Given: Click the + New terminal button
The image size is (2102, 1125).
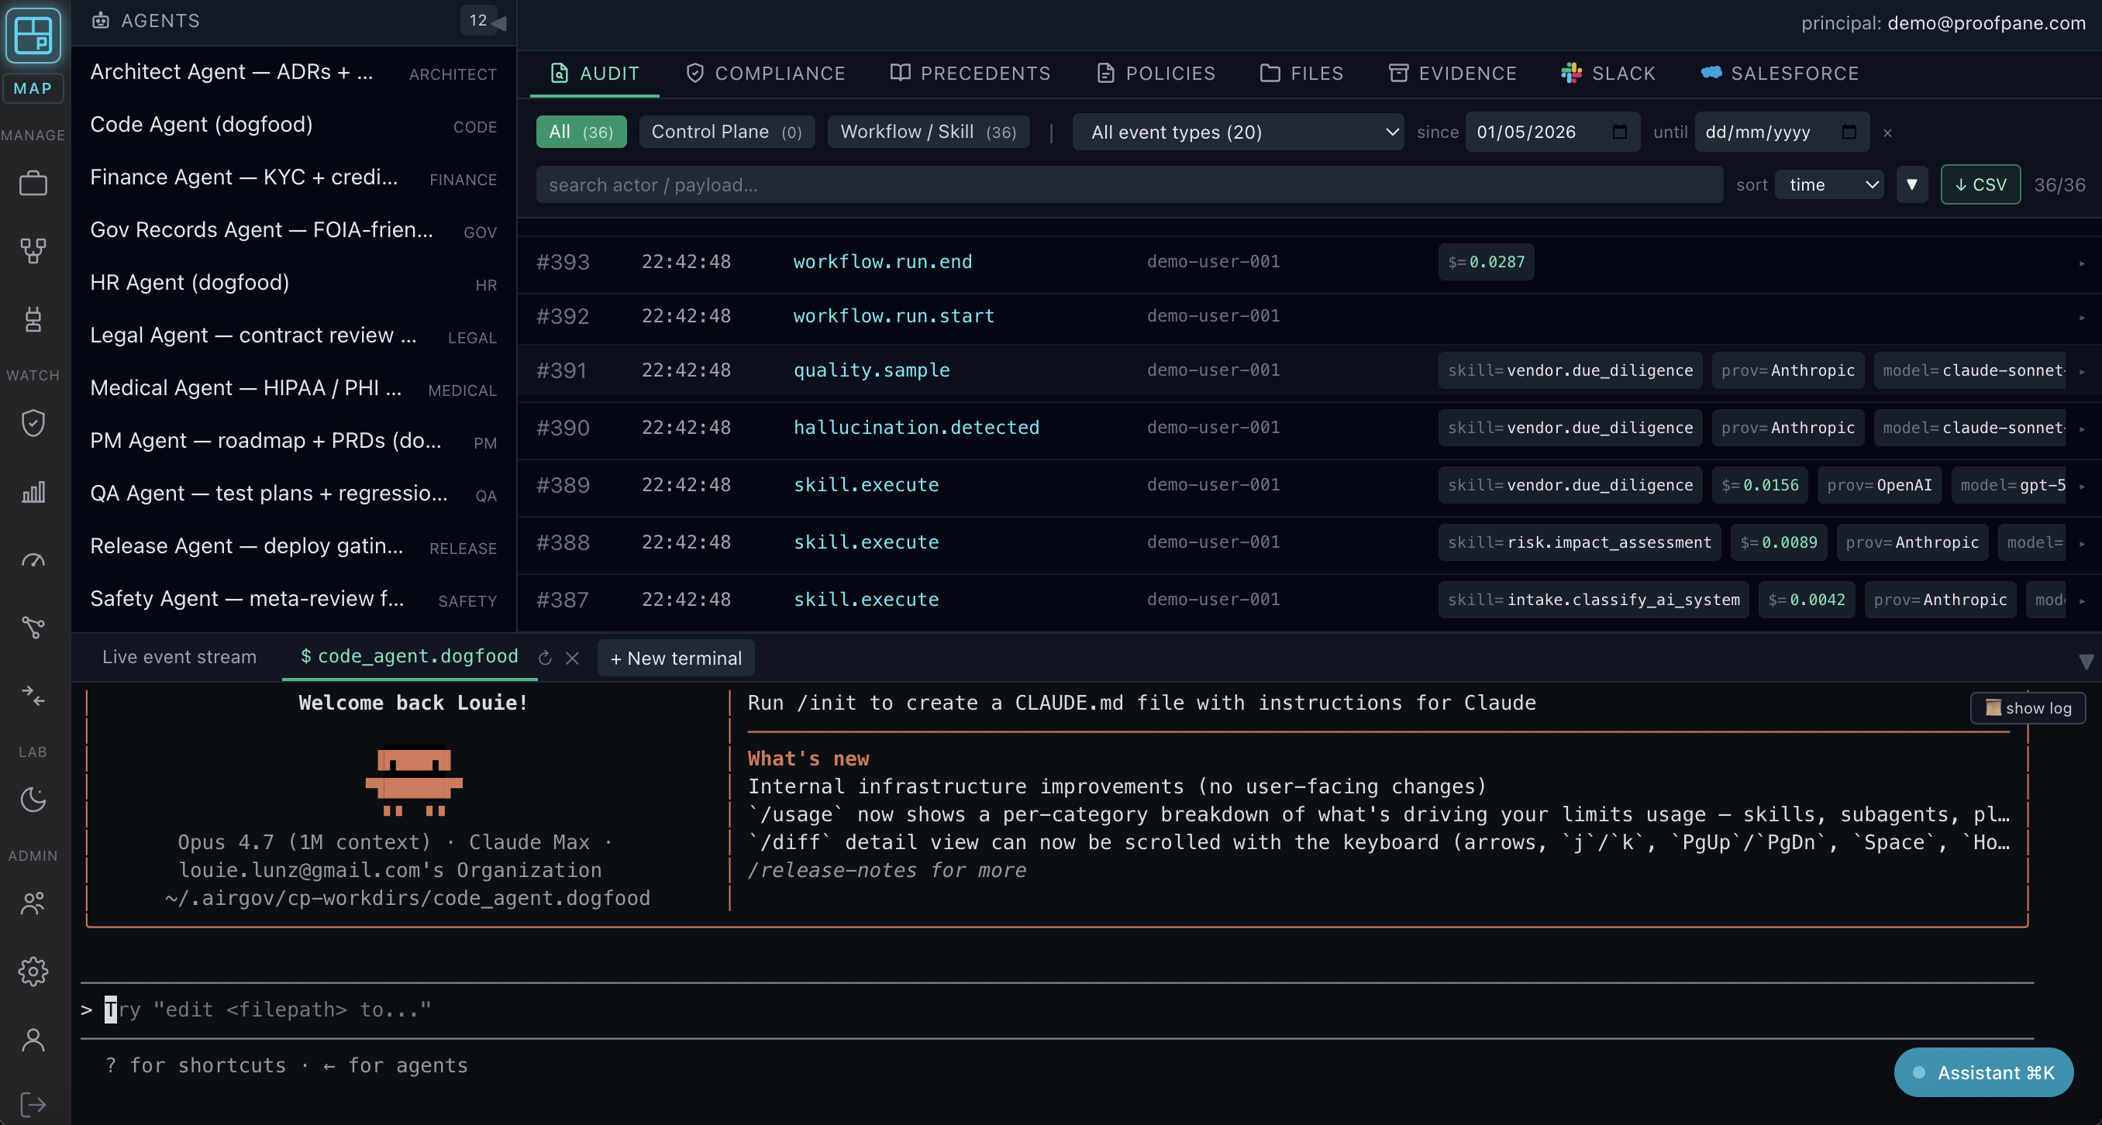Looking at the screenshot, I should click(x=676, y=659).
